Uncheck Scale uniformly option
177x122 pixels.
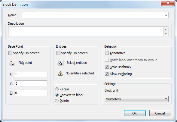coord(107,67)
